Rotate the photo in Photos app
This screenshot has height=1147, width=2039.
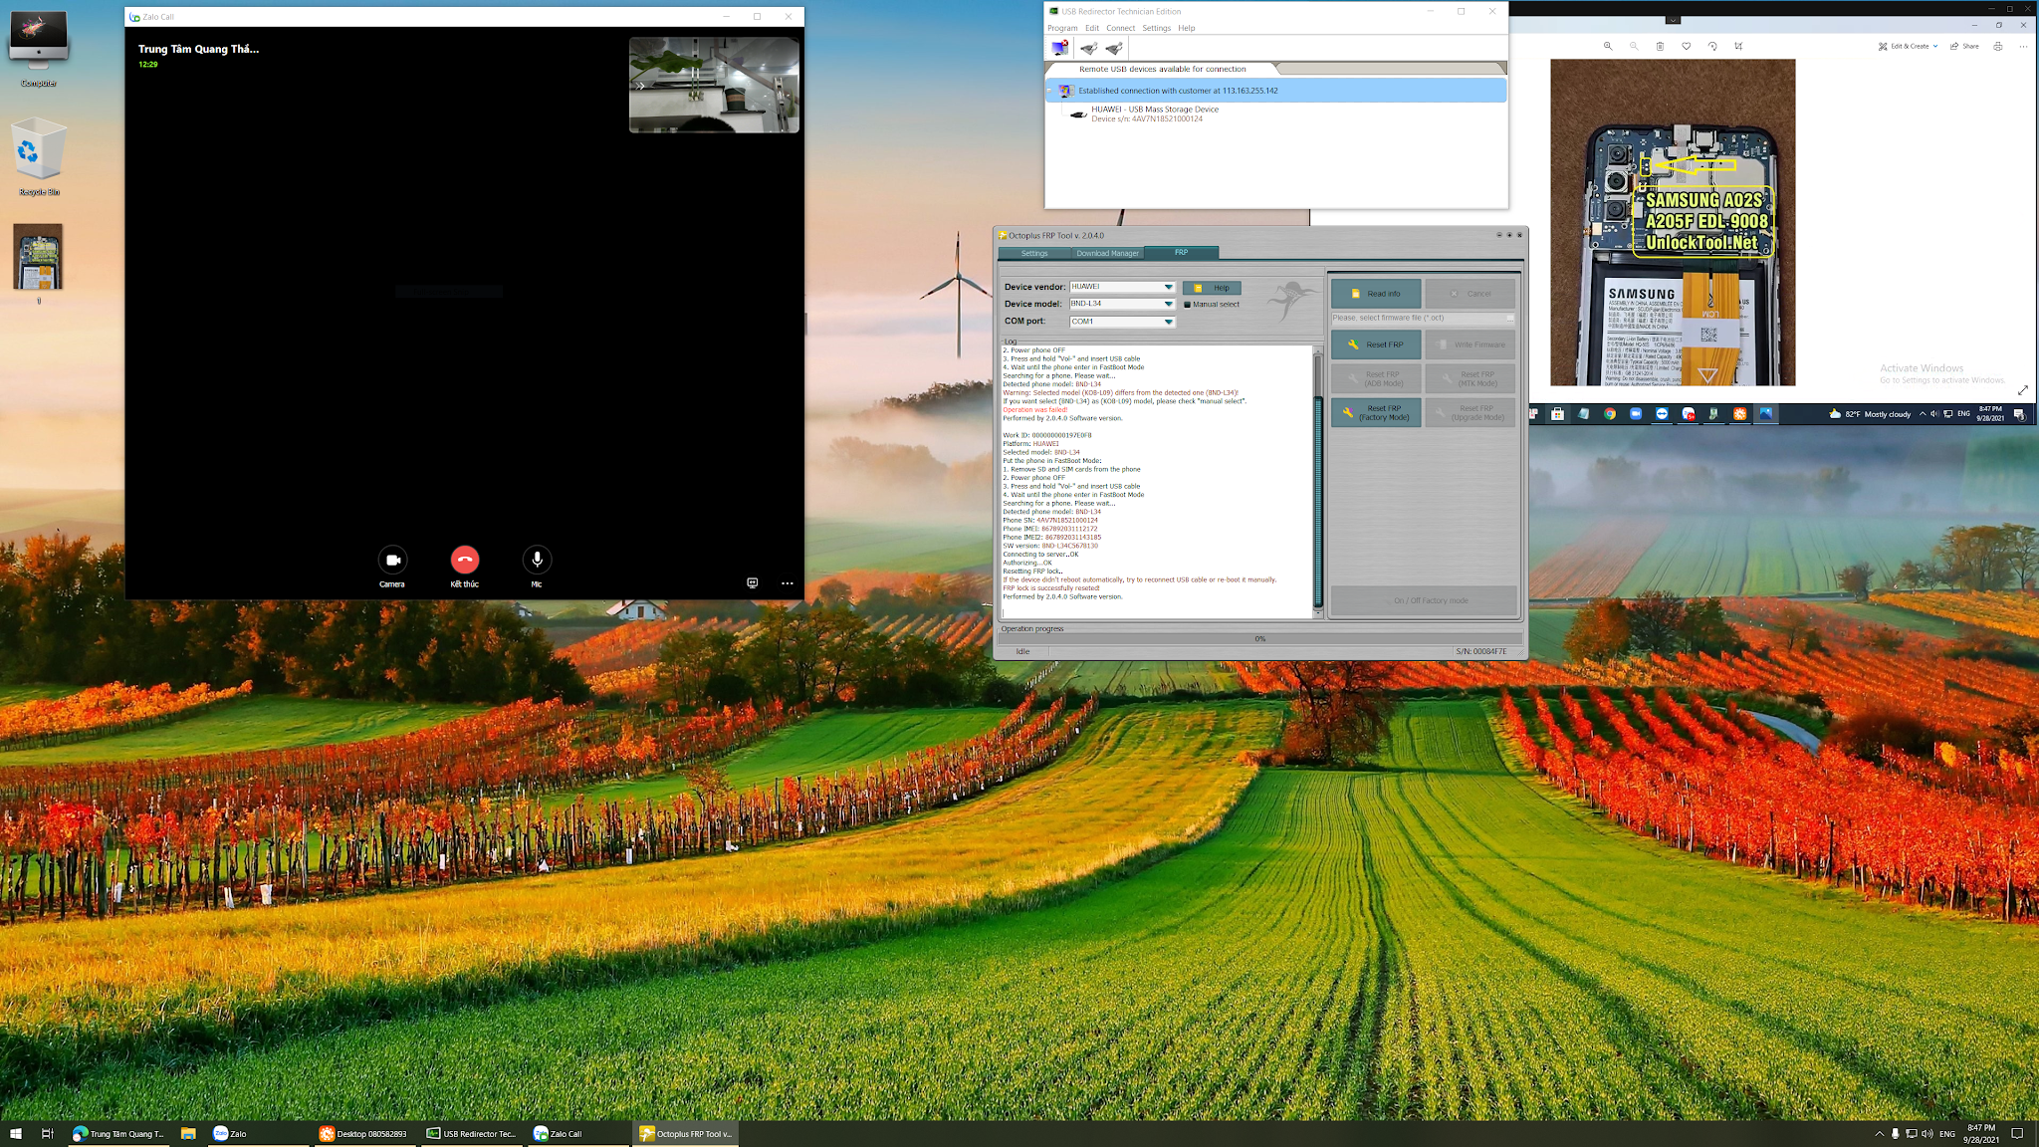coord(1712,46)
